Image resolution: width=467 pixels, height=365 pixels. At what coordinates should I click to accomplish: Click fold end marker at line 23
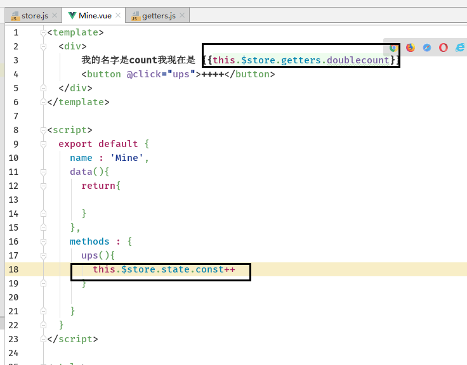tap(44, 339)
